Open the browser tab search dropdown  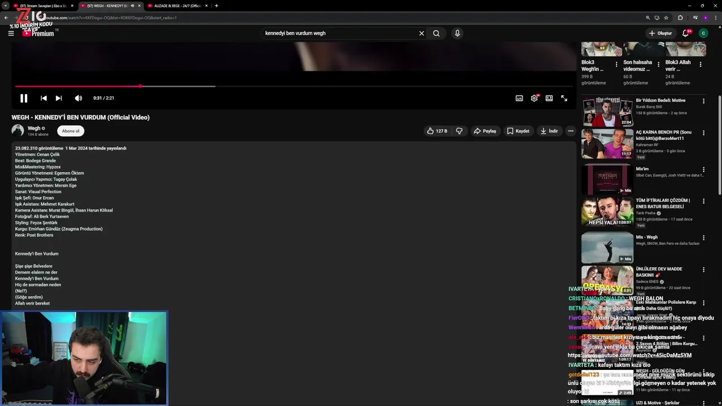click(x=5, y=6)
